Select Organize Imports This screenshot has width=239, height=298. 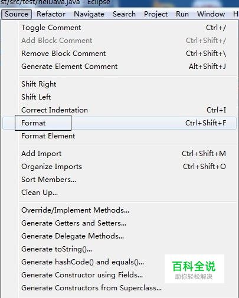click(x=119, y=167)
